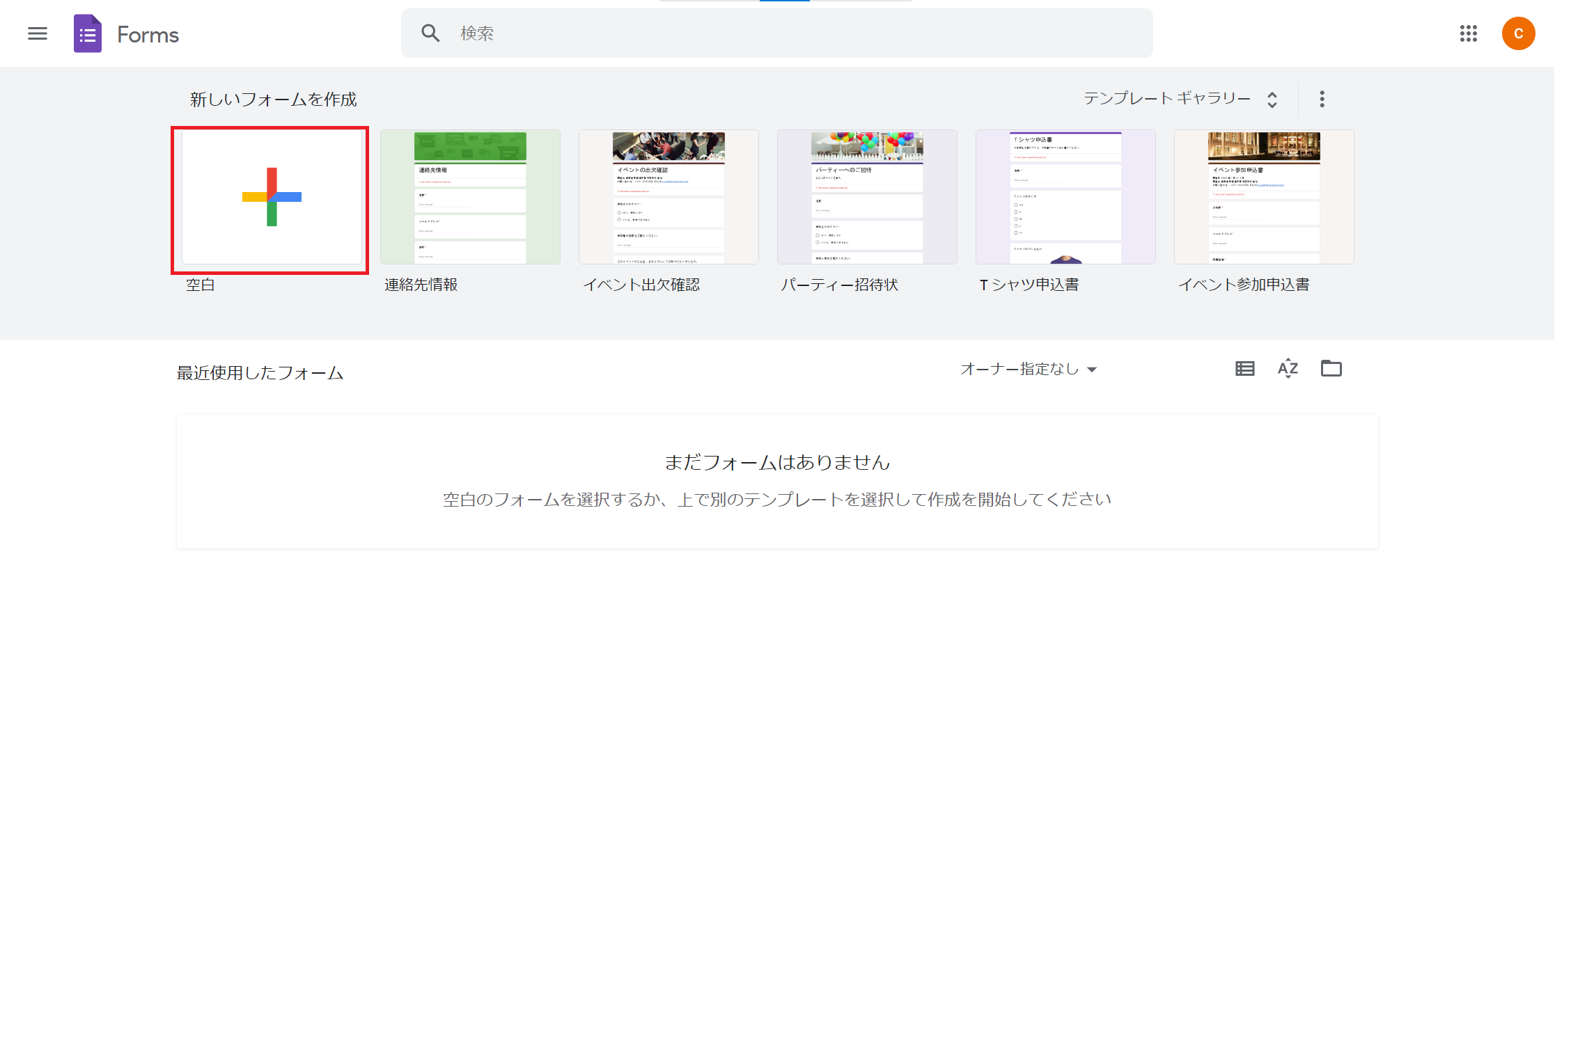Open the orange C account avatar
The image size is (1571, 1046).
(1518, 33)
